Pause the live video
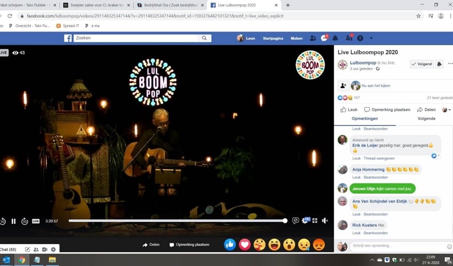Image resolution: width=453 pixels, height=266 pixels. (13, 221)
